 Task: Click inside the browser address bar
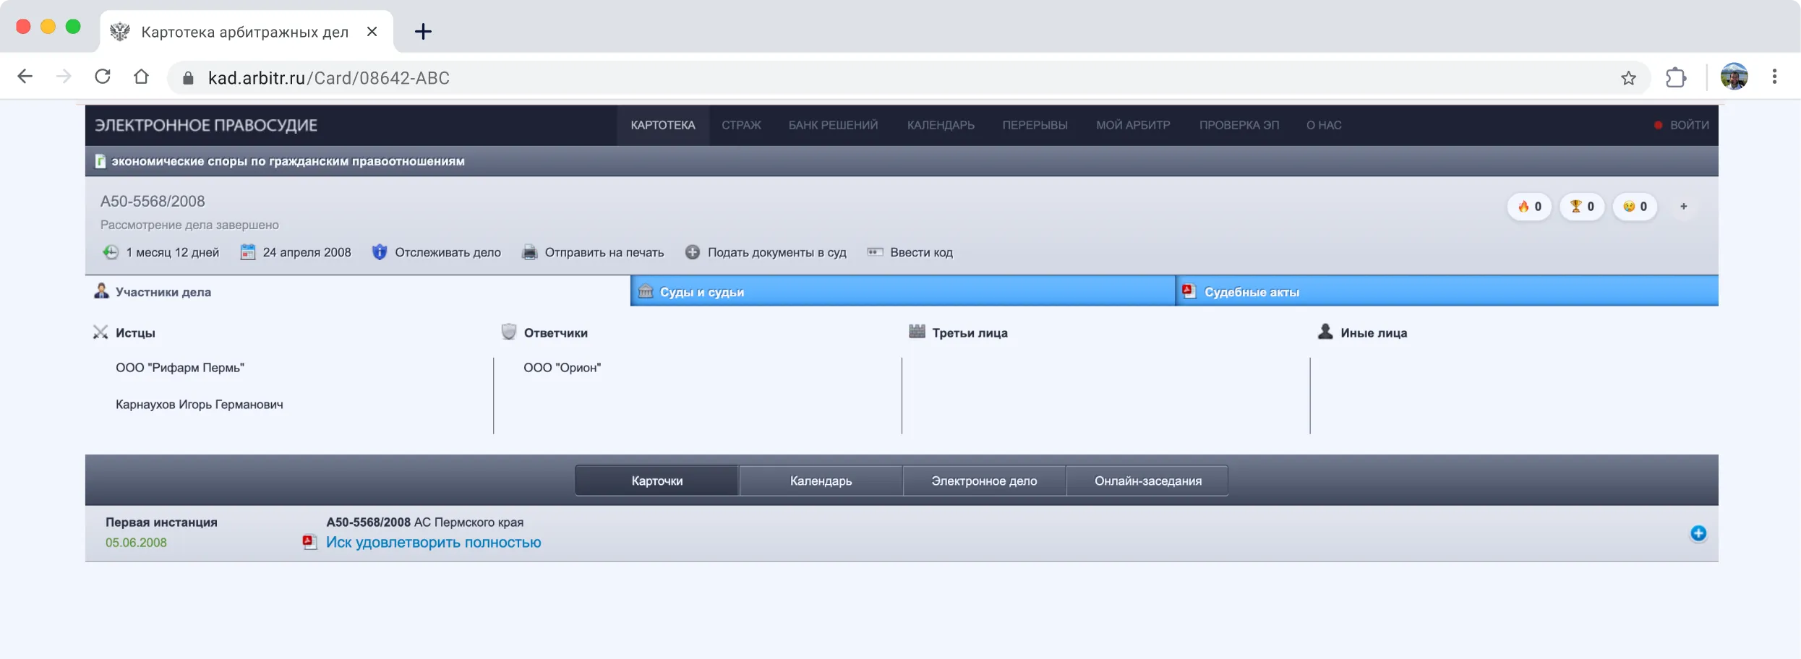tap(506, 77)
